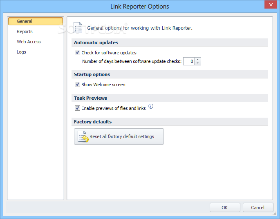Click the 'General options for working with Link Reporter' text
This screenshot has height=219, width=280.
(x=140, y=28)
